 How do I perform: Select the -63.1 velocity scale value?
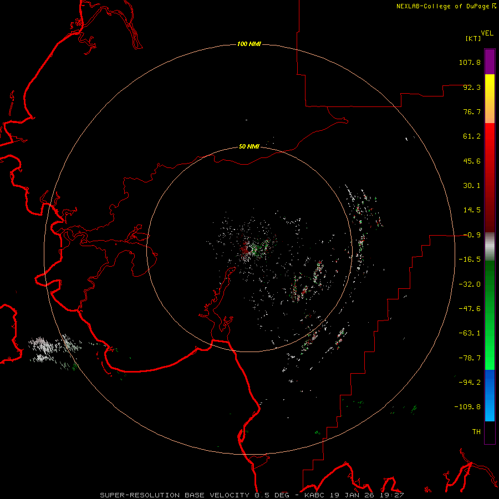(470, 333)
